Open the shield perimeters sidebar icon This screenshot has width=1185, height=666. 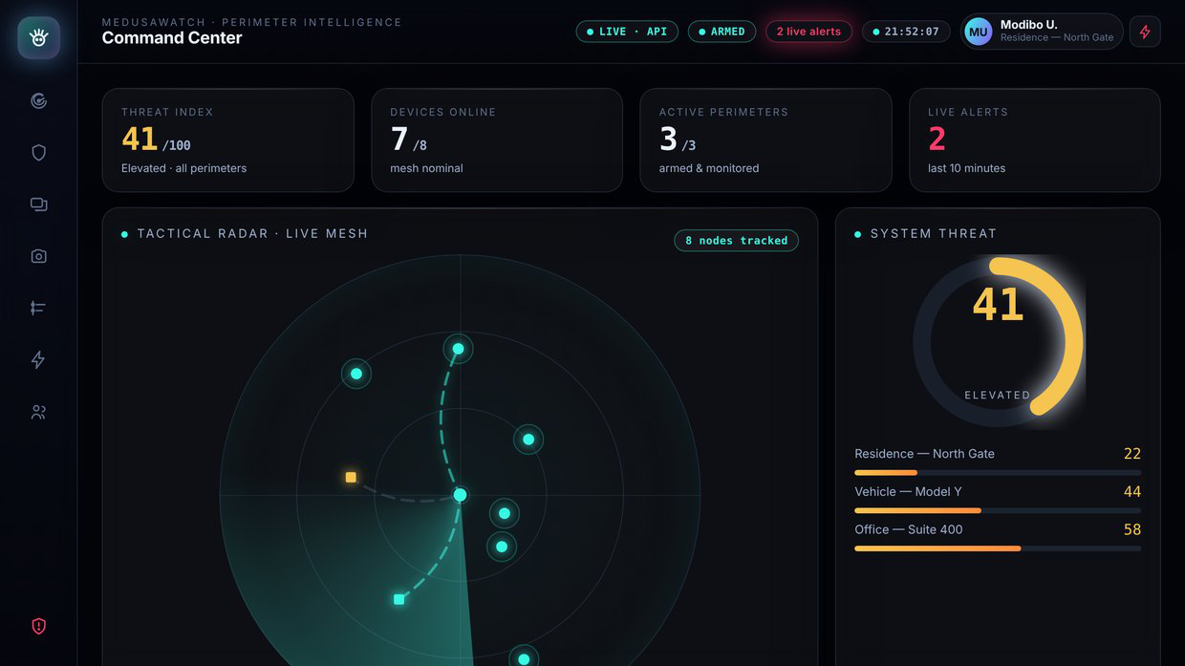tap(38, 153)
